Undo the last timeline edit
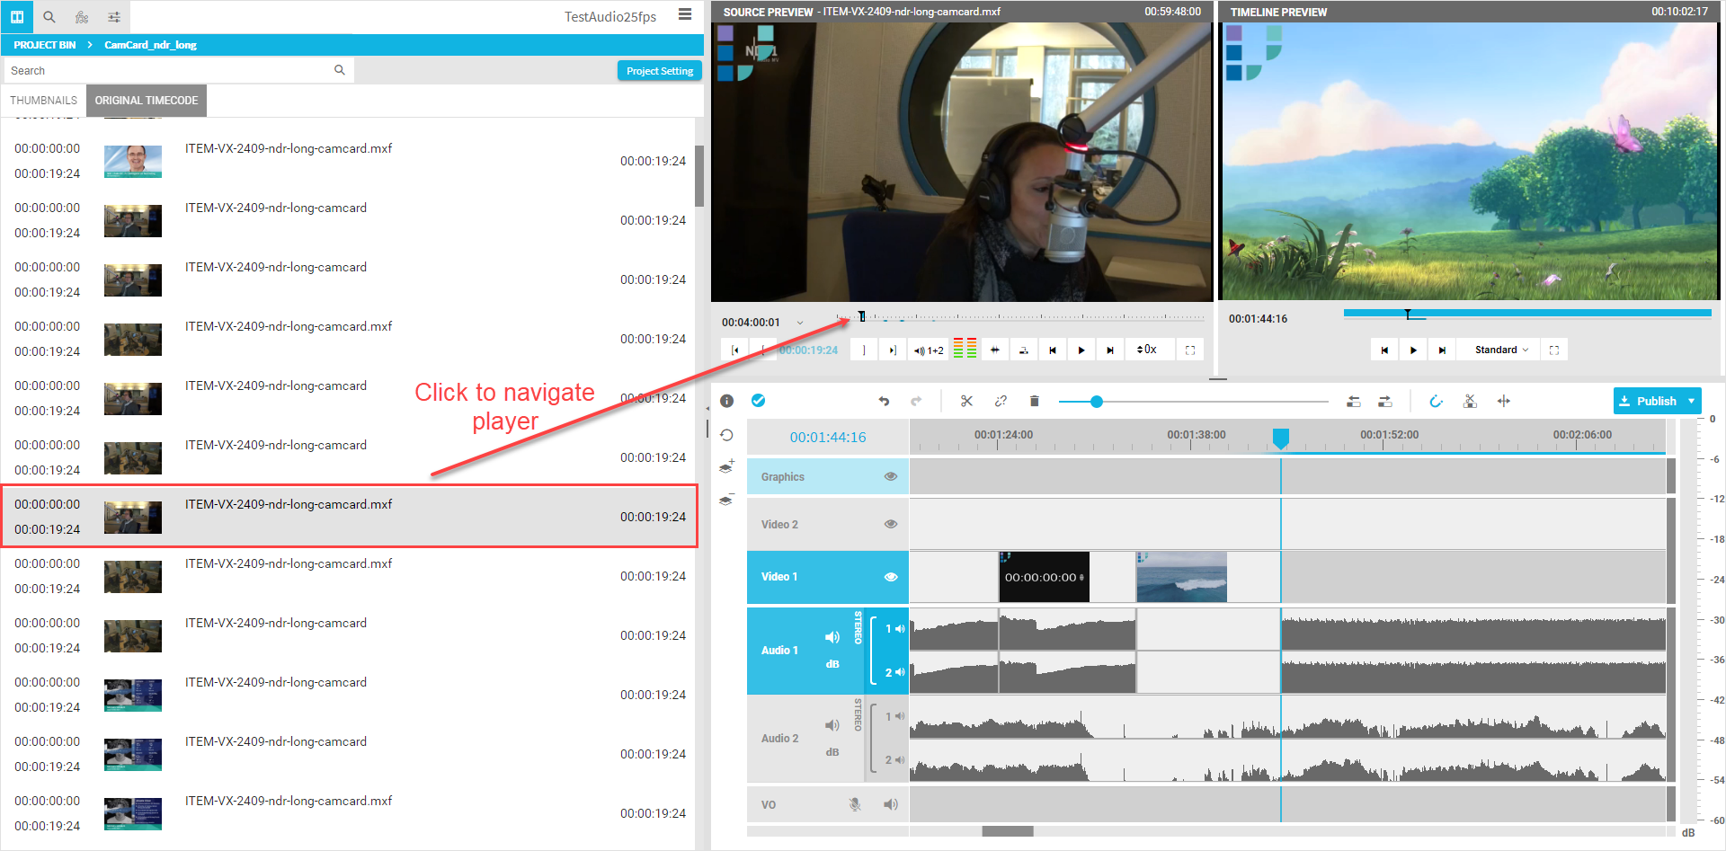 [884, 402]
